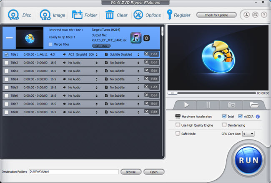Viewport: 271px width, 183px height.
Task: Open help question mark icon
Action: [264, 15]
